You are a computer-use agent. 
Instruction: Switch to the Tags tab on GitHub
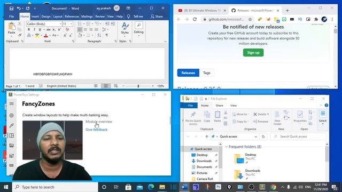tap(207, 73)
